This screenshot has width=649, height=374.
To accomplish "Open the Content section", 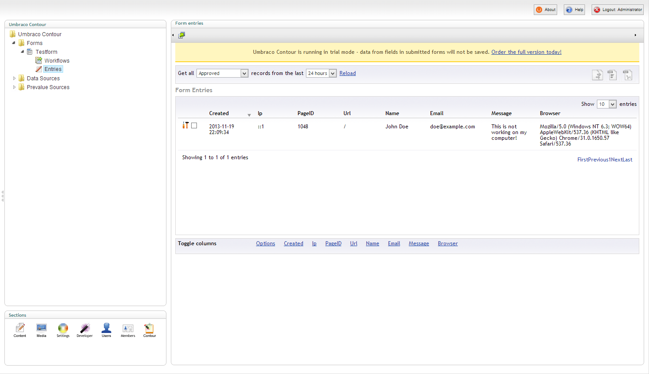I will [20, 330].
